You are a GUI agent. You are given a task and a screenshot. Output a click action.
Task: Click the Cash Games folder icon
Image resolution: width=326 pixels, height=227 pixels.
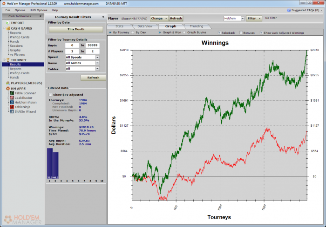(8, 28)
